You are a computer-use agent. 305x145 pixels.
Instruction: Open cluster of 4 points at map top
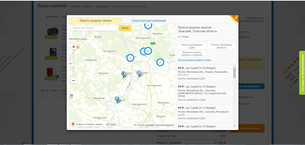click(x=148, y=25)
